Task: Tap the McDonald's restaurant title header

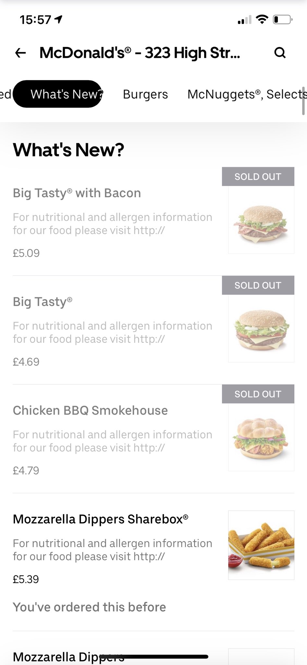Action: click(x=140, y=53)
